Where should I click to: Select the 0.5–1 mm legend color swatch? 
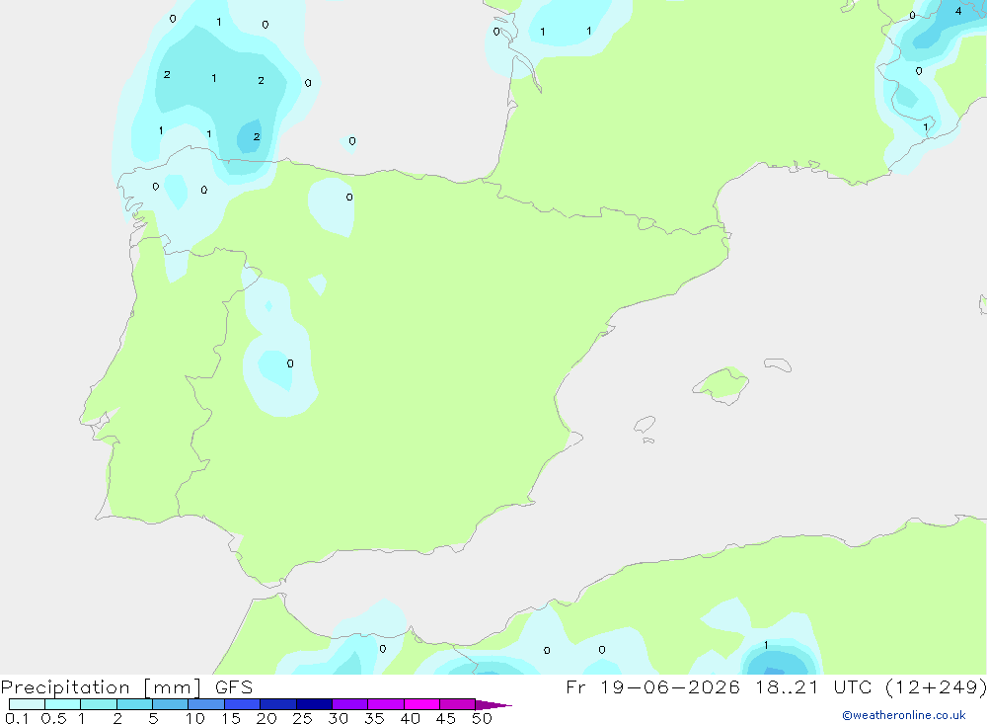[x=62, y=704]
